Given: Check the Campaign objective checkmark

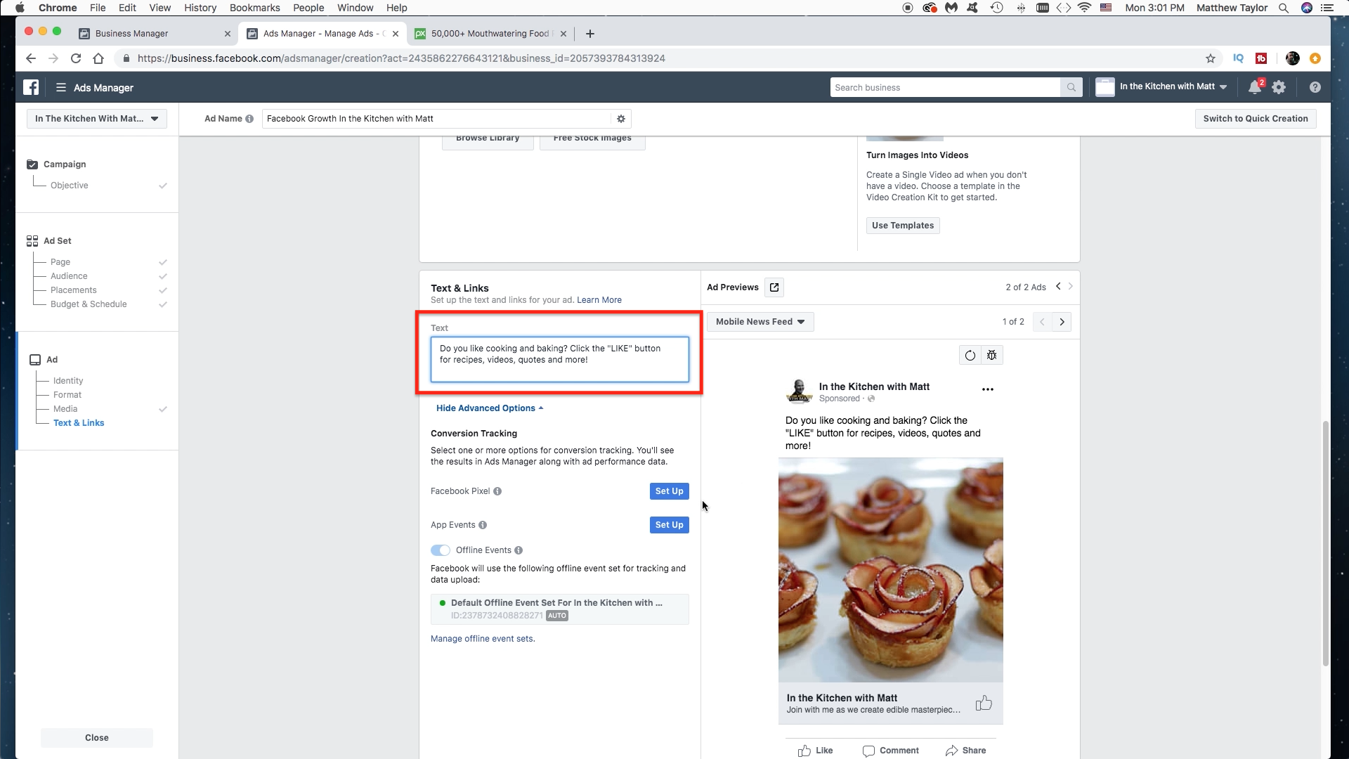Looking at the screenshot, I should tap(163, 184).
